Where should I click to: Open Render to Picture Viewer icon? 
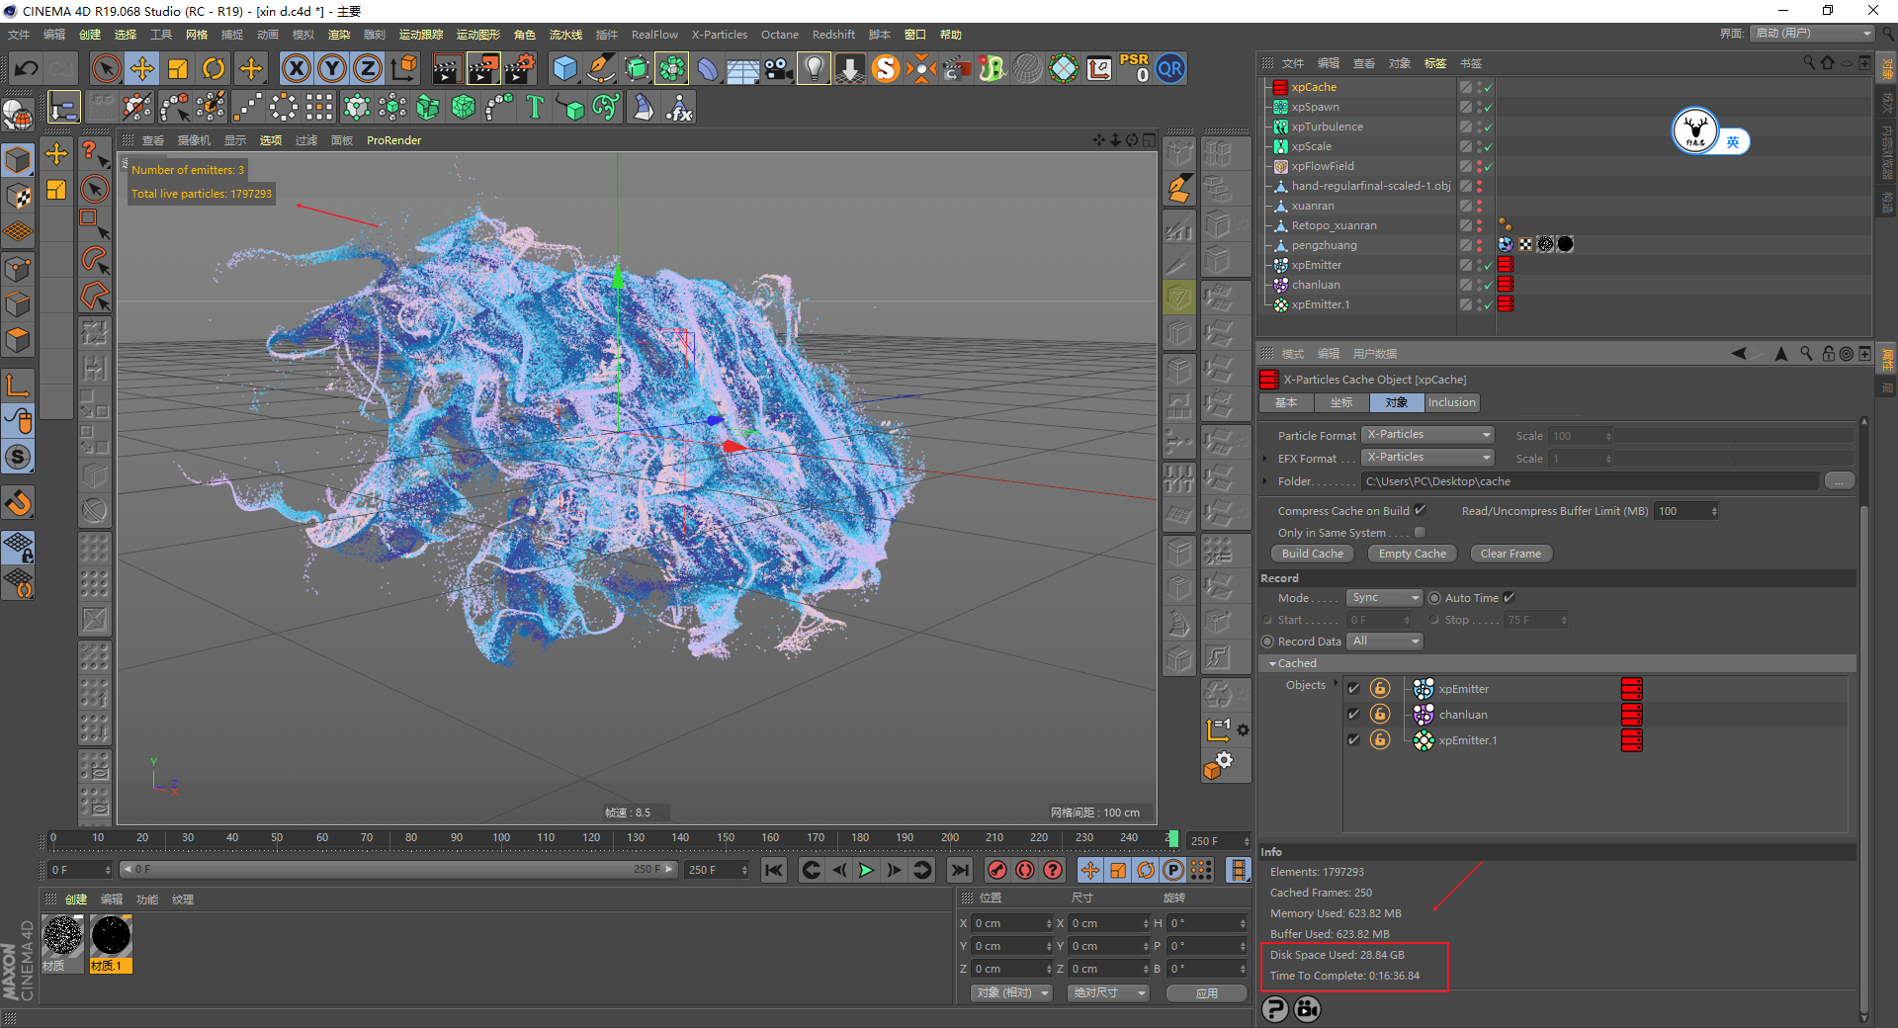tap(483, 69)
